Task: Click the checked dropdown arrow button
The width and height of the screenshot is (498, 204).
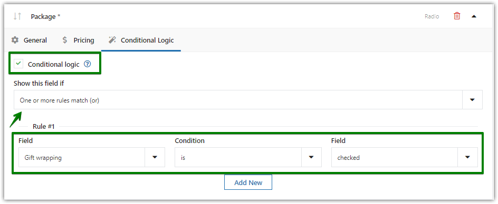Action: coord(467,157)
